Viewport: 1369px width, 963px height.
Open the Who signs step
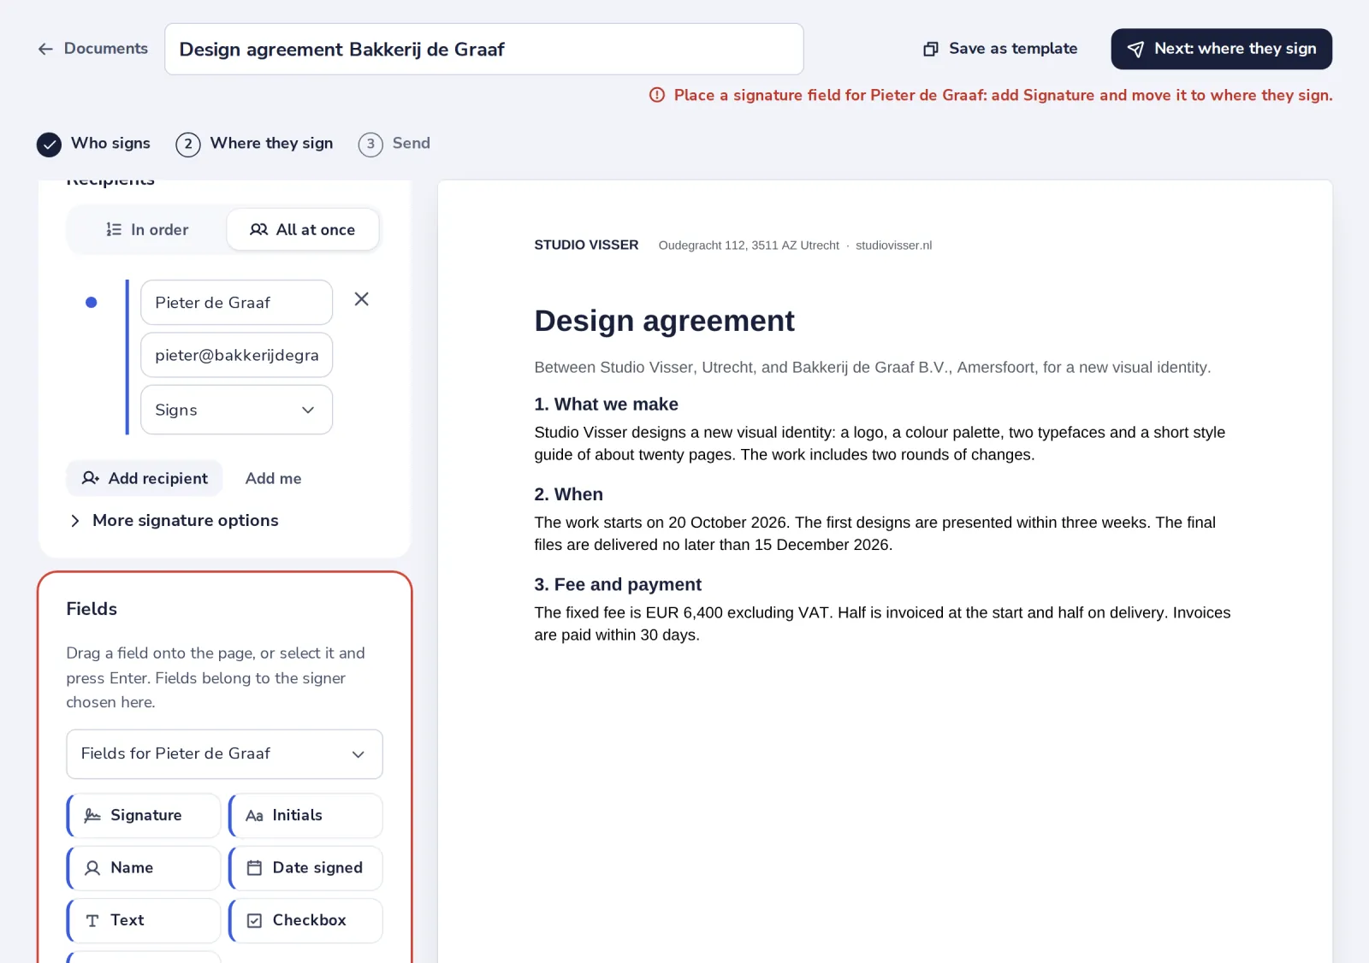pos(94,144)
